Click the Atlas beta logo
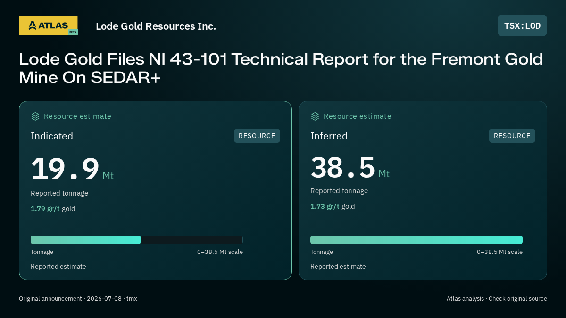This screenshot has height=318, width=566. [x=49, y=25]
